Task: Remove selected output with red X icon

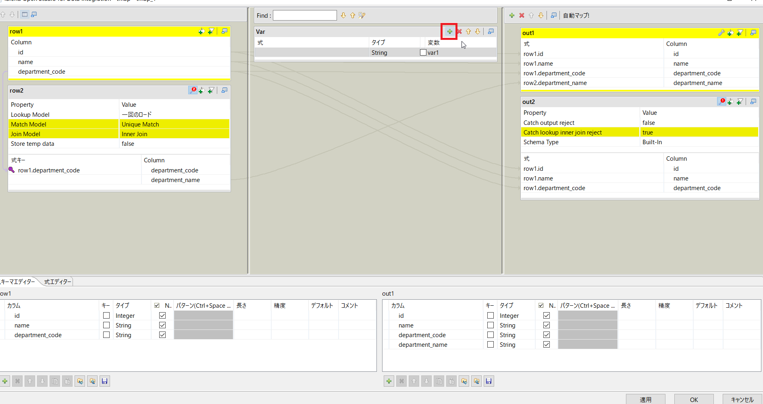Action: click(x=522, y=15)
